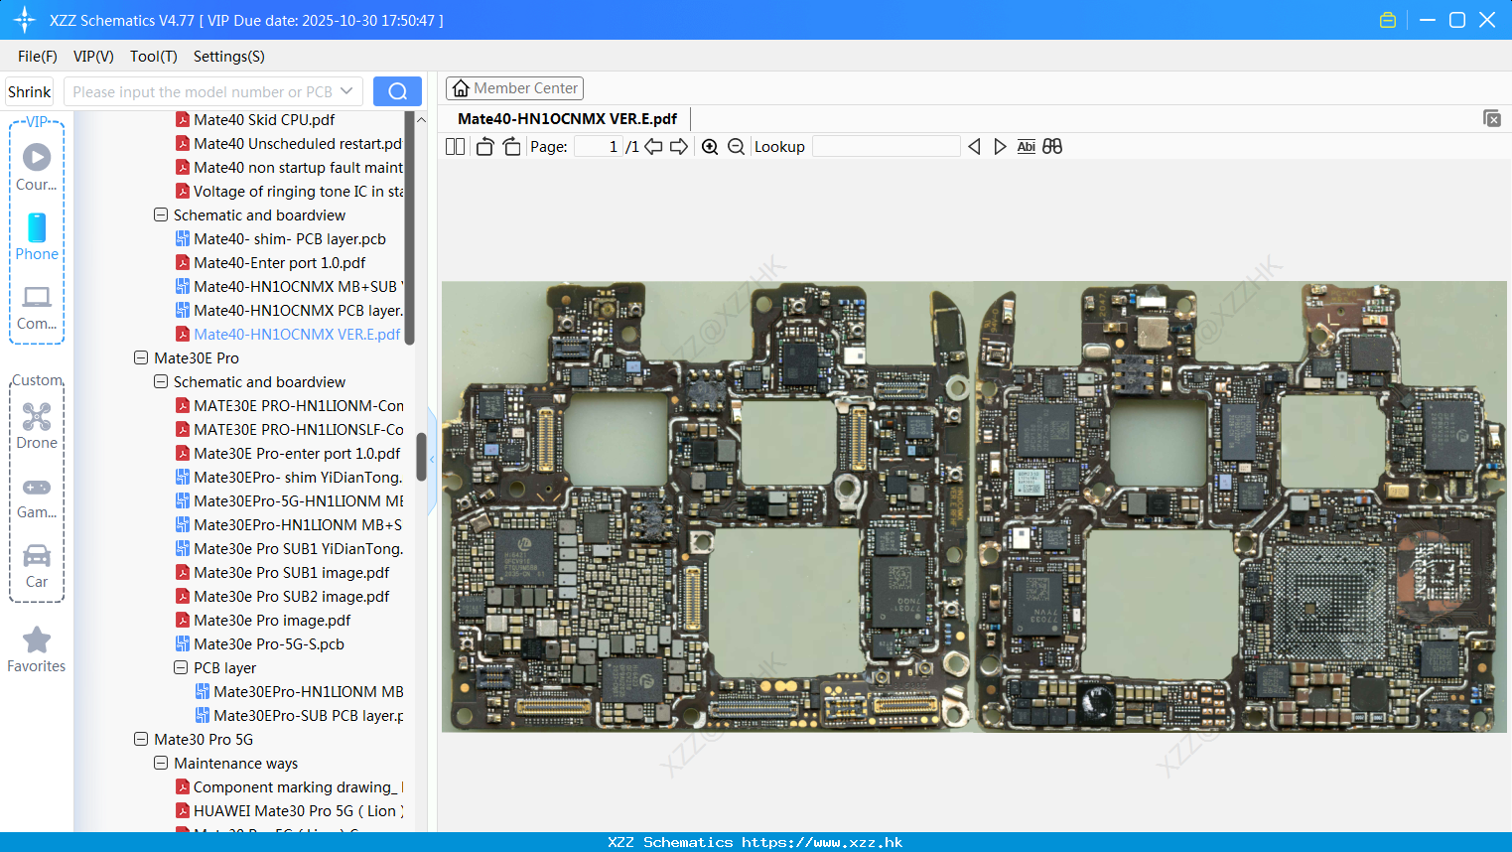
Task: Open the File(F) menu
Action: (38, 57)
